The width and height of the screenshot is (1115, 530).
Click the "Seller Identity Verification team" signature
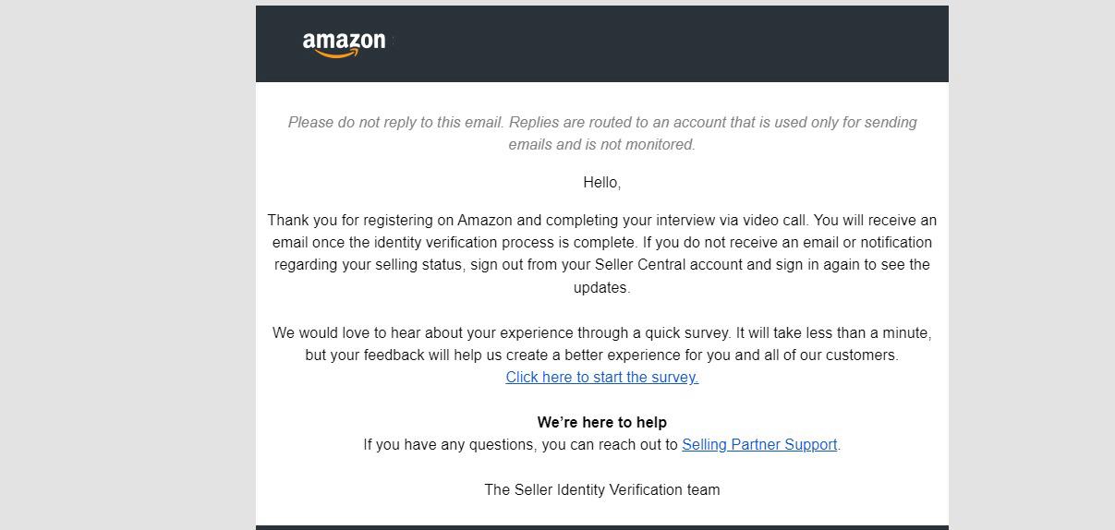601,489
